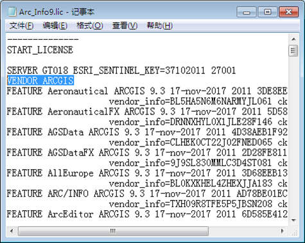Click the horizontal scrollbar left arrow
This screenshot has width=305, height=243.
(x=12, y=231)
